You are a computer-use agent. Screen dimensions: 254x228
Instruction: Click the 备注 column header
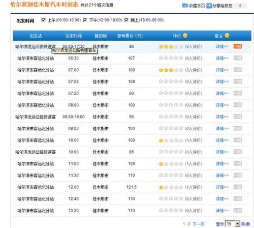click(218, 36)
